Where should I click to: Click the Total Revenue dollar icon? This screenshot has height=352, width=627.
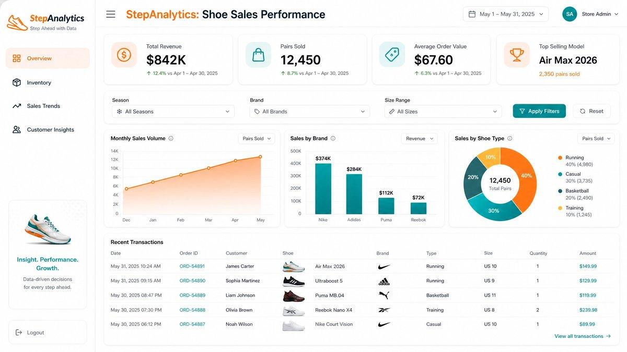(x=124, y=55)
